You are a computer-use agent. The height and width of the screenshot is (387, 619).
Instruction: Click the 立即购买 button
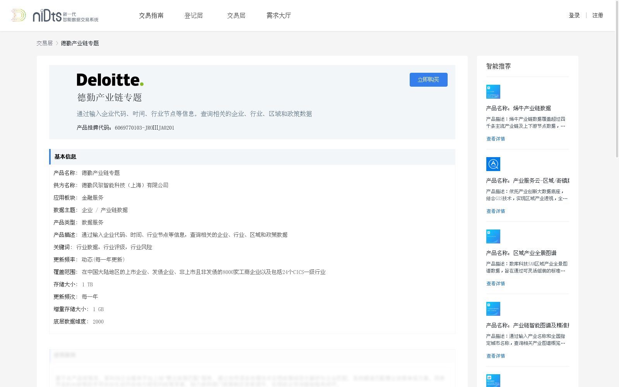429,80
